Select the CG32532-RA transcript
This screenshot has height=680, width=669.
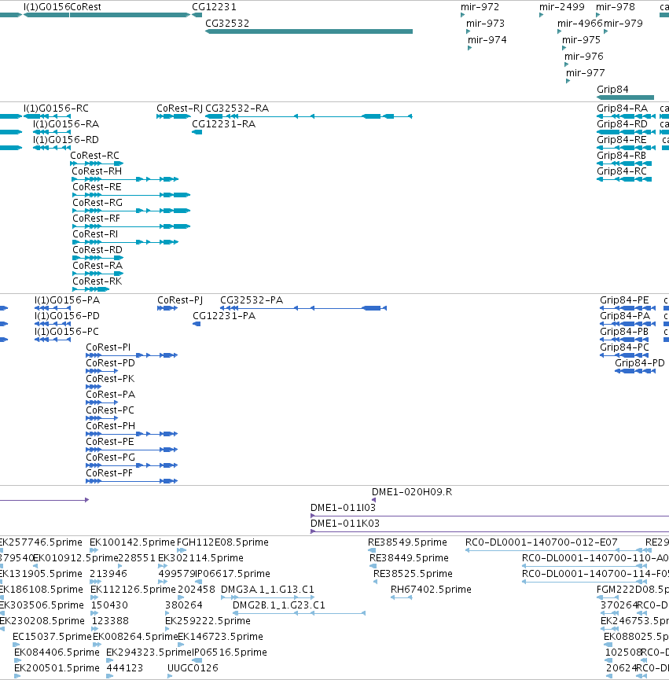tap(309, 116)
